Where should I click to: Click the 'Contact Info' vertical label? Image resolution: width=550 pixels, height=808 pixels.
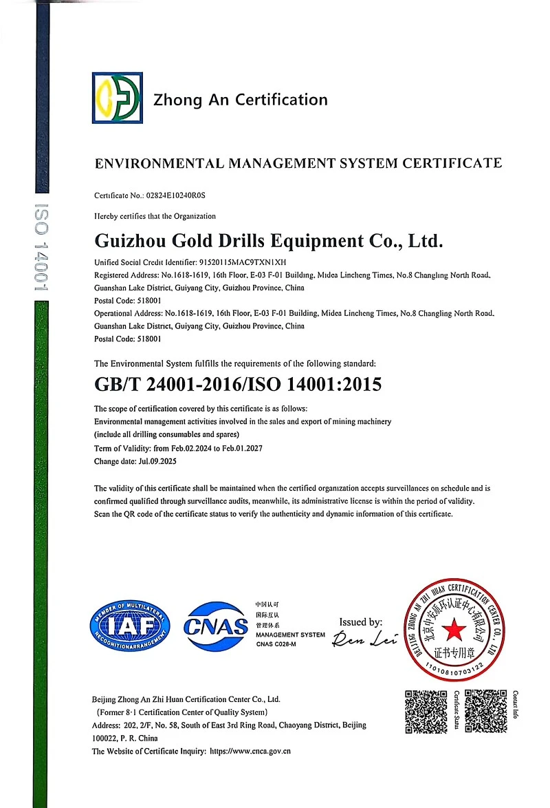pos(516,705)
